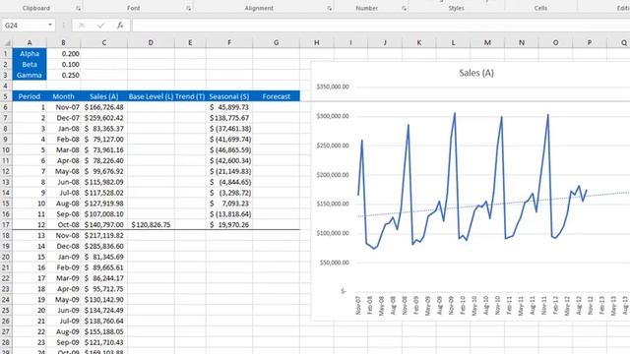Select sales cell $217,119.82
Image resolution: width=630 pixels, height=354 pixels.
click(104, 236)
